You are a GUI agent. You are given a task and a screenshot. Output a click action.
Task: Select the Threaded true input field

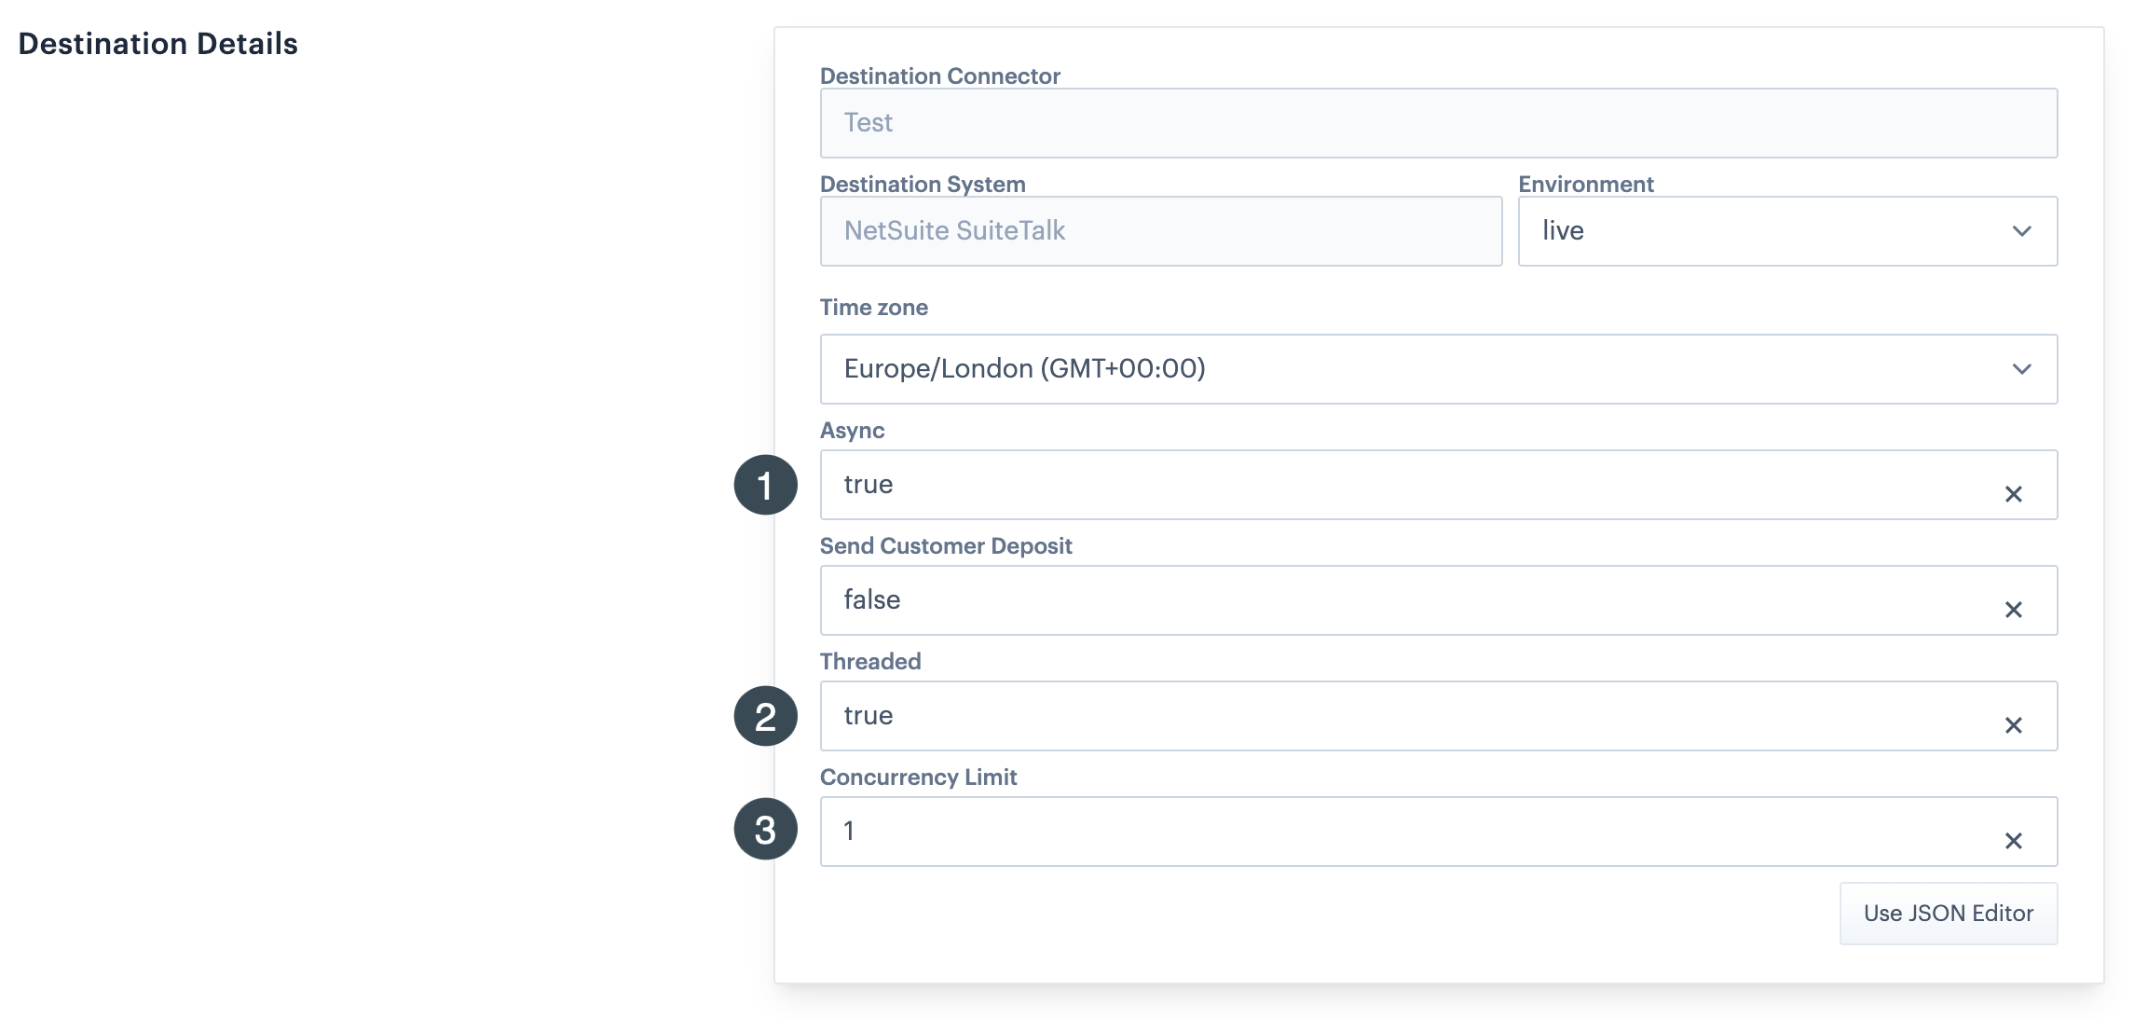[x=1398, y=716]
